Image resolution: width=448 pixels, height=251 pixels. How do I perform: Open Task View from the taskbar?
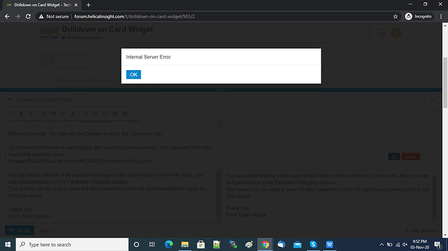[152, 245]
